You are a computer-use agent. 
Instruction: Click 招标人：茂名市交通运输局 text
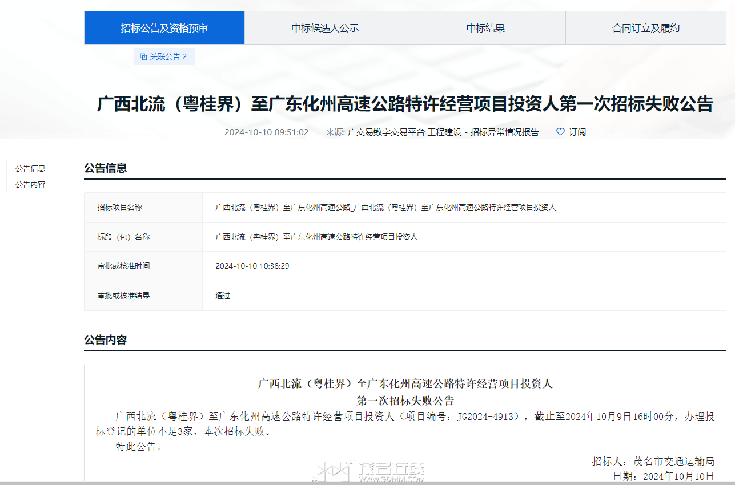pyautogui.click(x=653, y=461)
